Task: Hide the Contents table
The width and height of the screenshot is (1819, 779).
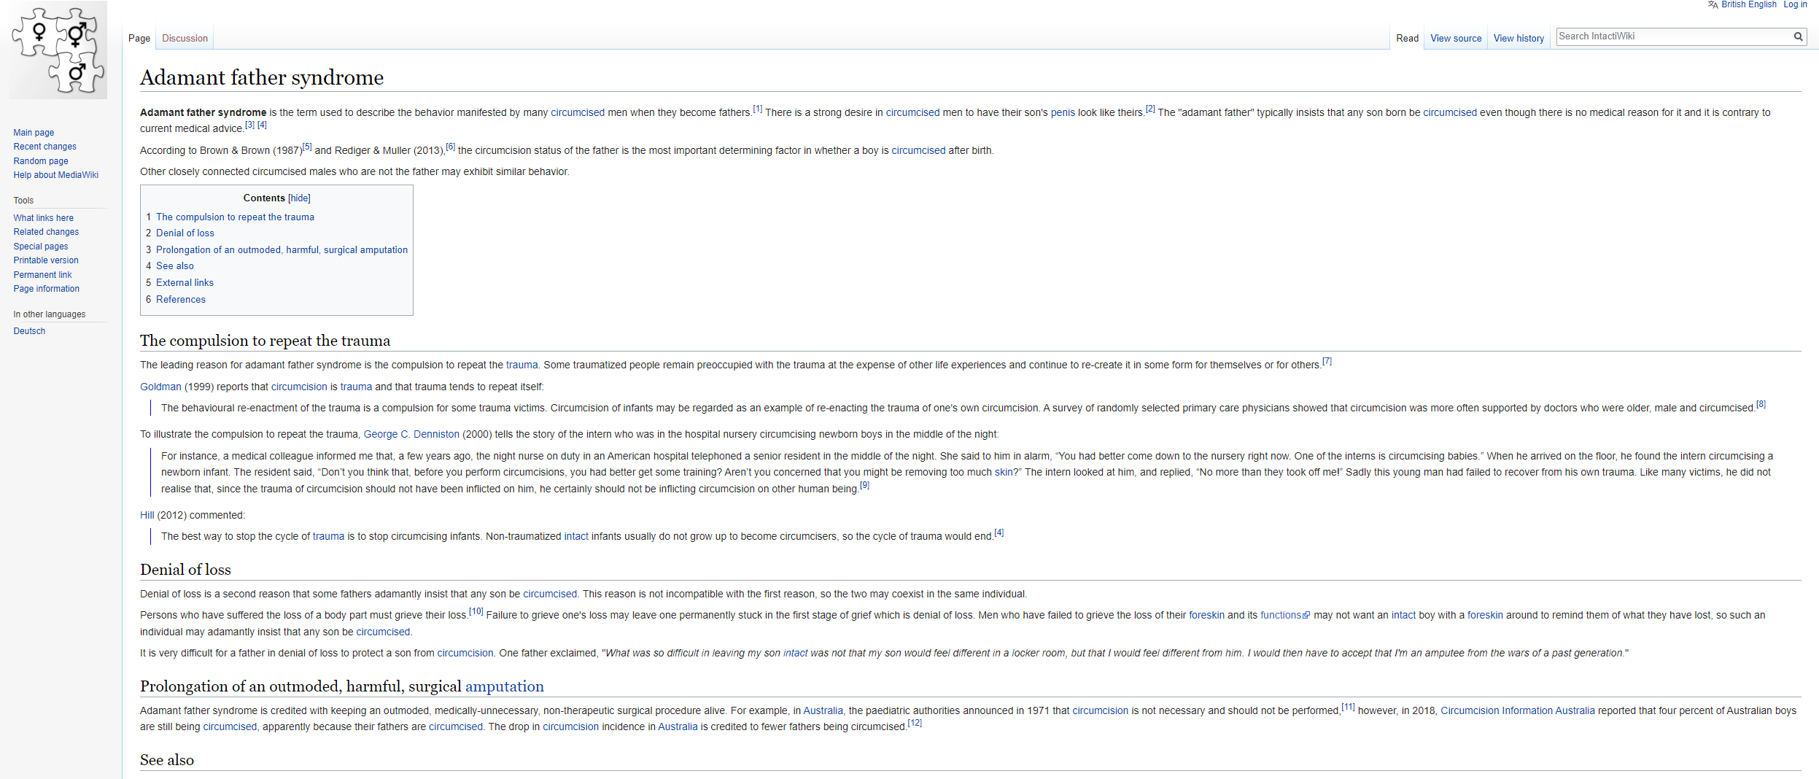Action: pyautogui.click(x=299, y=198)
